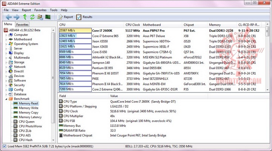Expand the Display tree node
272x151 pixels.
pyautogui.click(x=6, y=53)
